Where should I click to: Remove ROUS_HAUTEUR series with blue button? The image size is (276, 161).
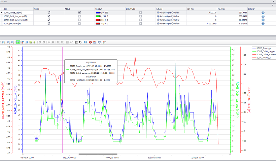coord(263,24)
